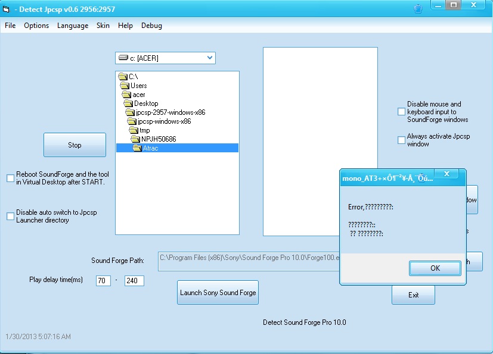Click the Stop button
Image resolution: width=493 pixels, height=354 pixels.
coord(75,145)
